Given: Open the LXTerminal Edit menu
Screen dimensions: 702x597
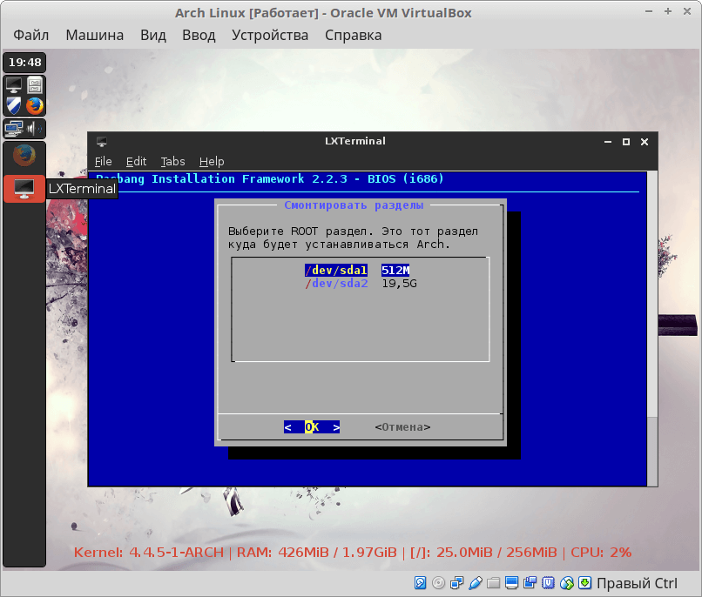Looking at the screenshot, I should click(136, 161).
